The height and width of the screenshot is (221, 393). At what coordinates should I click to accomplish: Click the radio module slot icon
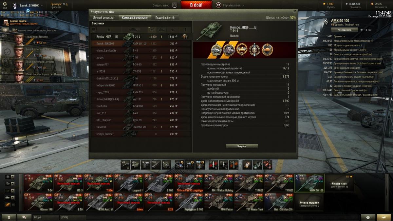[166, 164]
